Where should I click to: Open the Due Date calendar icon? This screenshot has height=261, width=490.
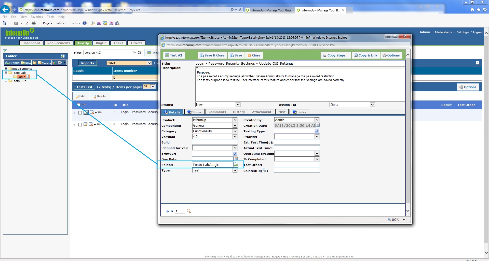[236, 159]
